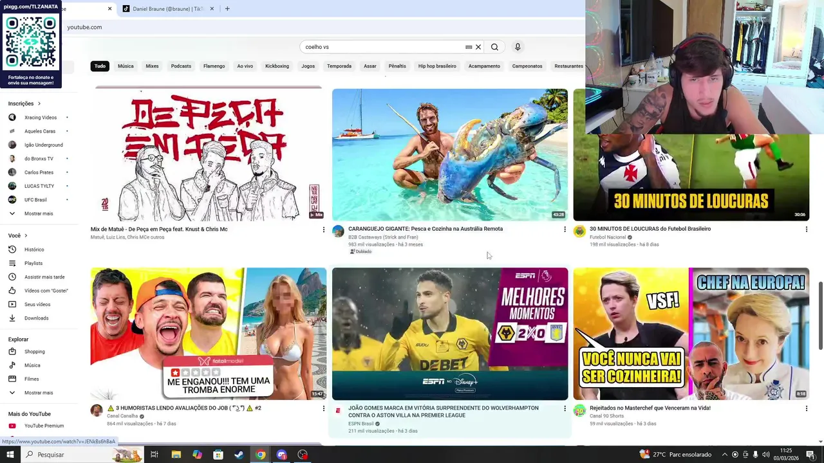Open options menu for Mix de Matuê
Image resolution: width=824 pixels, height=463 pixels.
tap(323, 230)
